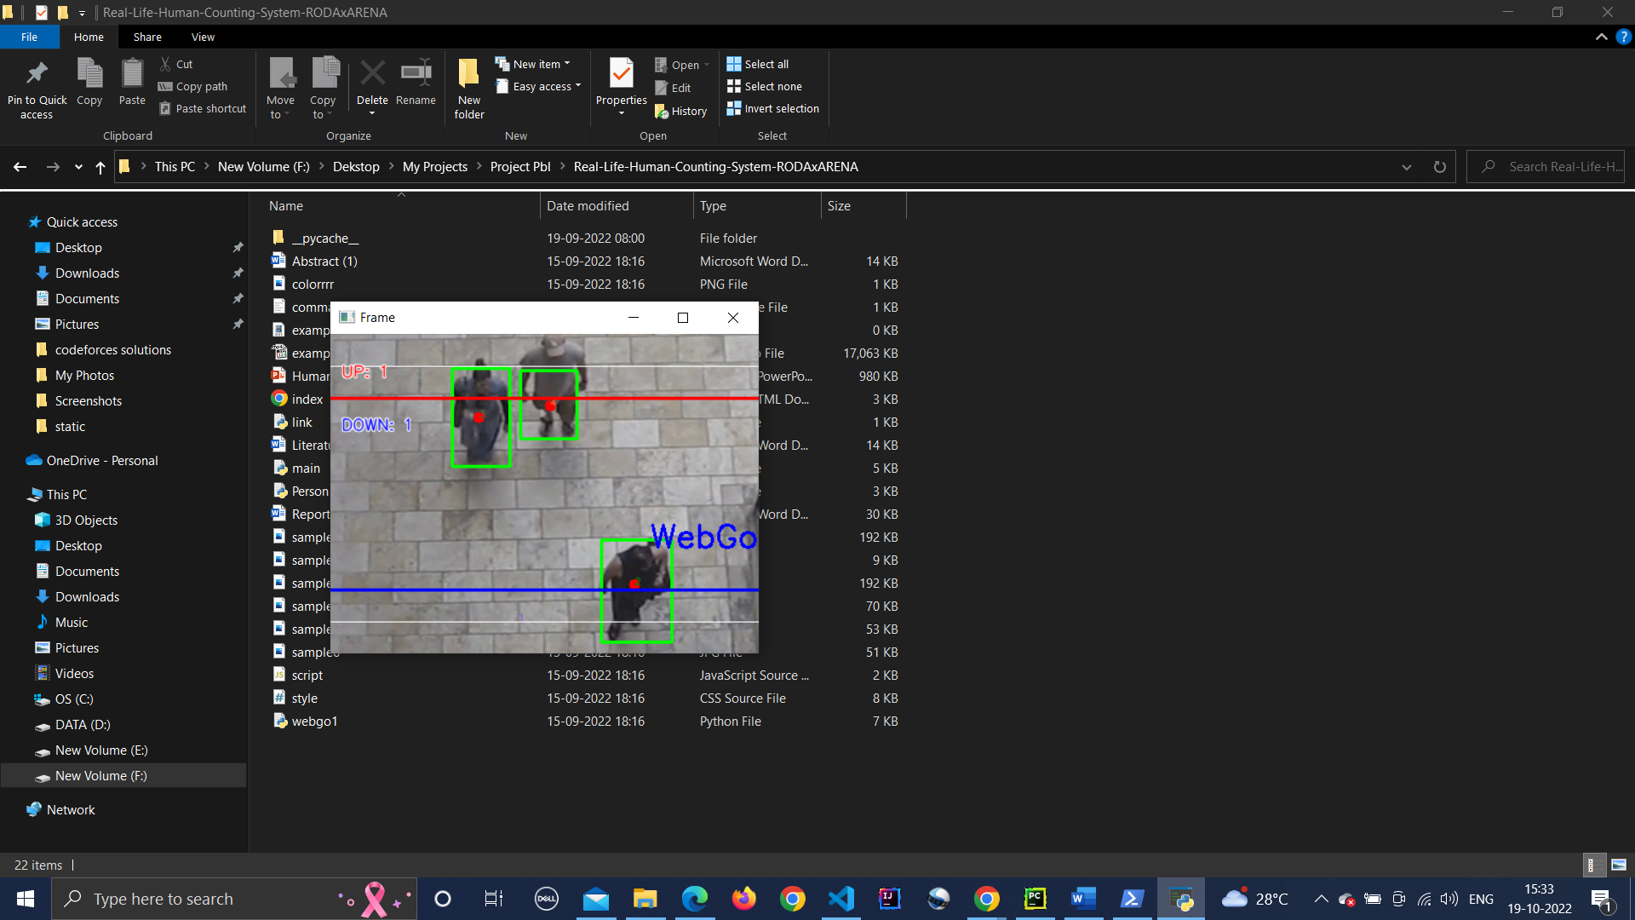Switch to details view layout
The width and height of the screenshot is (1635, 920).
1592,865
